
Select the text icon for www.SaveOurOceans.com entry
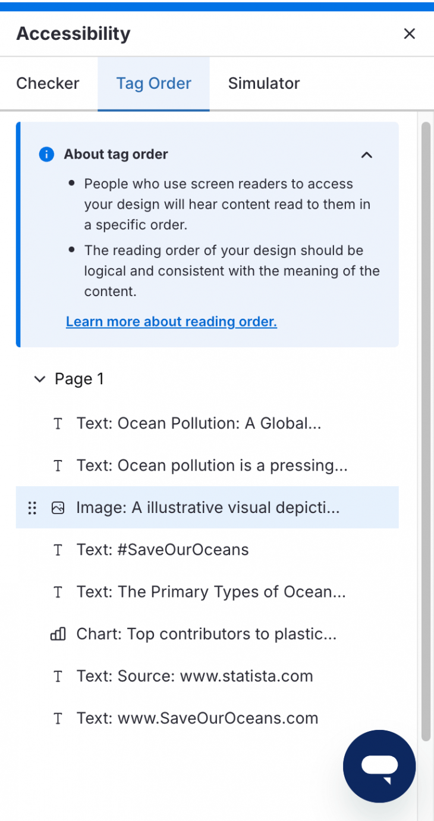click(58, 718)
